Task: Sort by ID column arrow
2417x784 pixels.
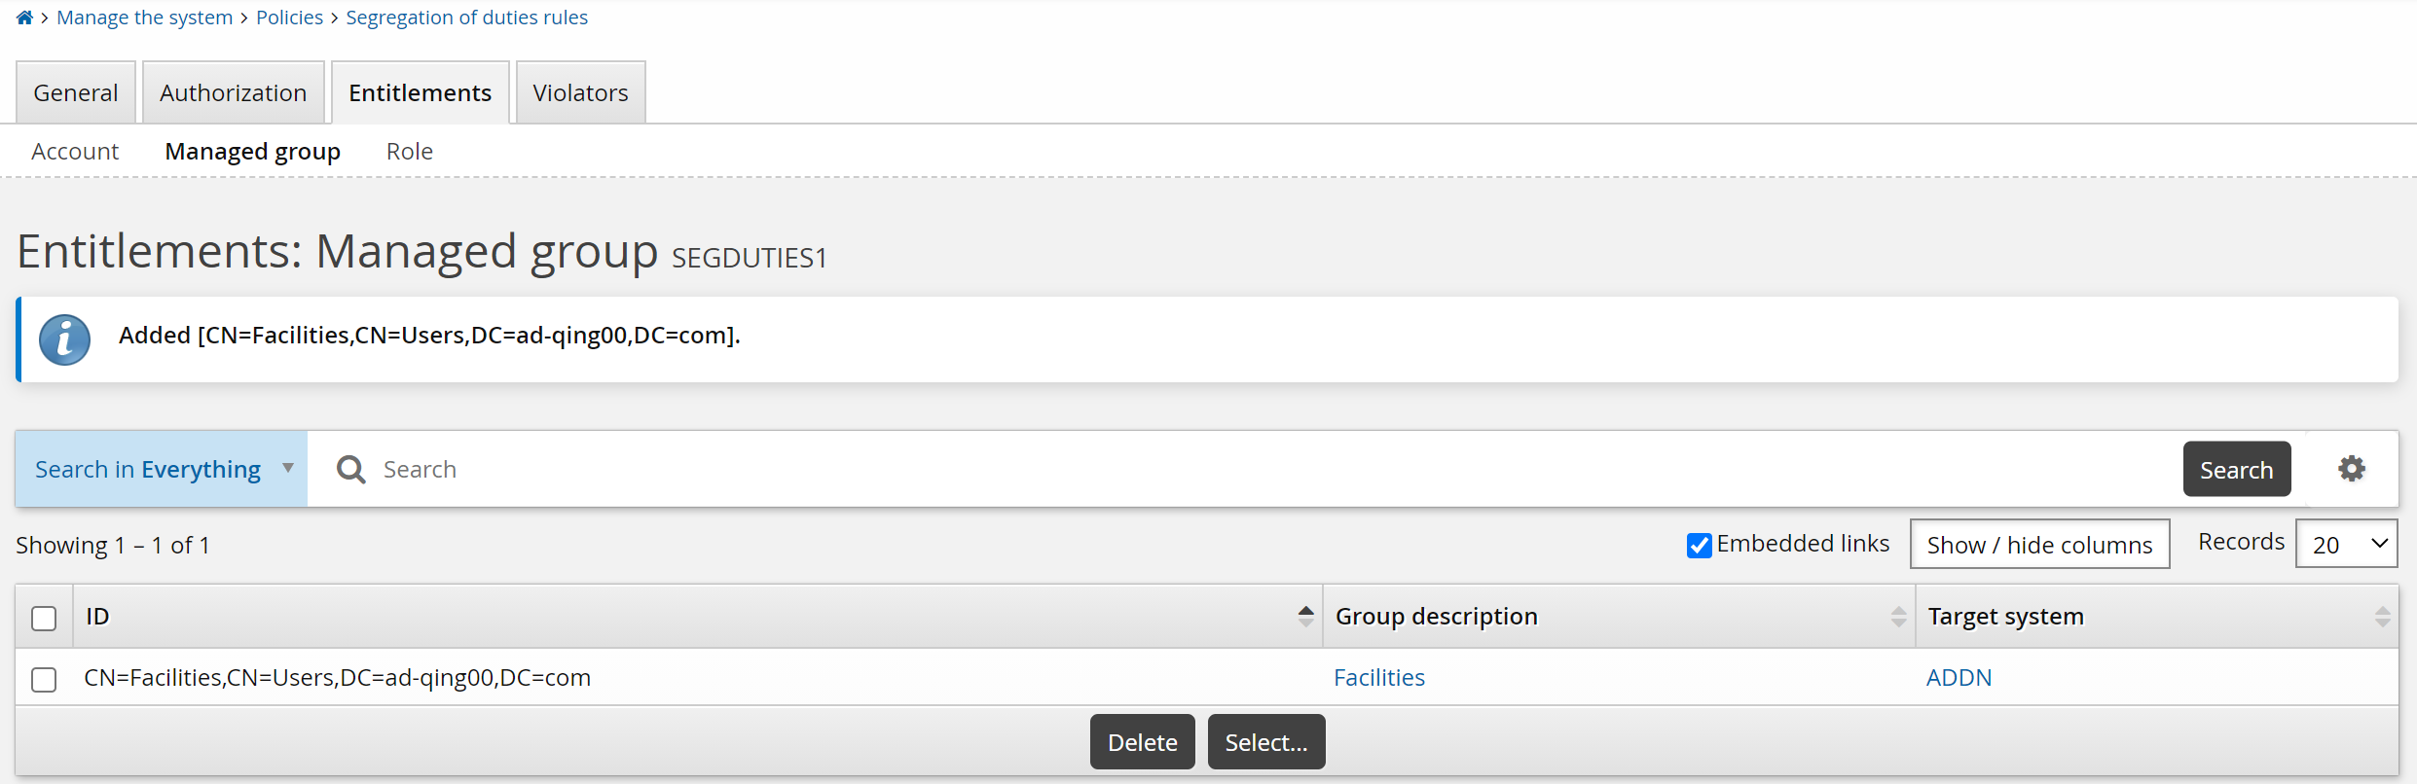Action: [1305, 616]
